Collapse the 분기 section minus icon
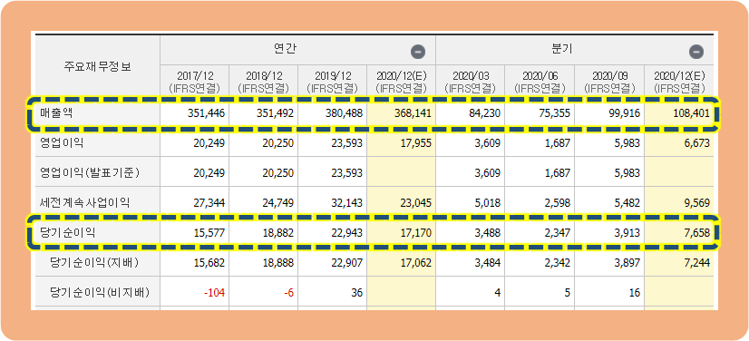The height and width of the screenshot is (341, 749). (696, 51)
